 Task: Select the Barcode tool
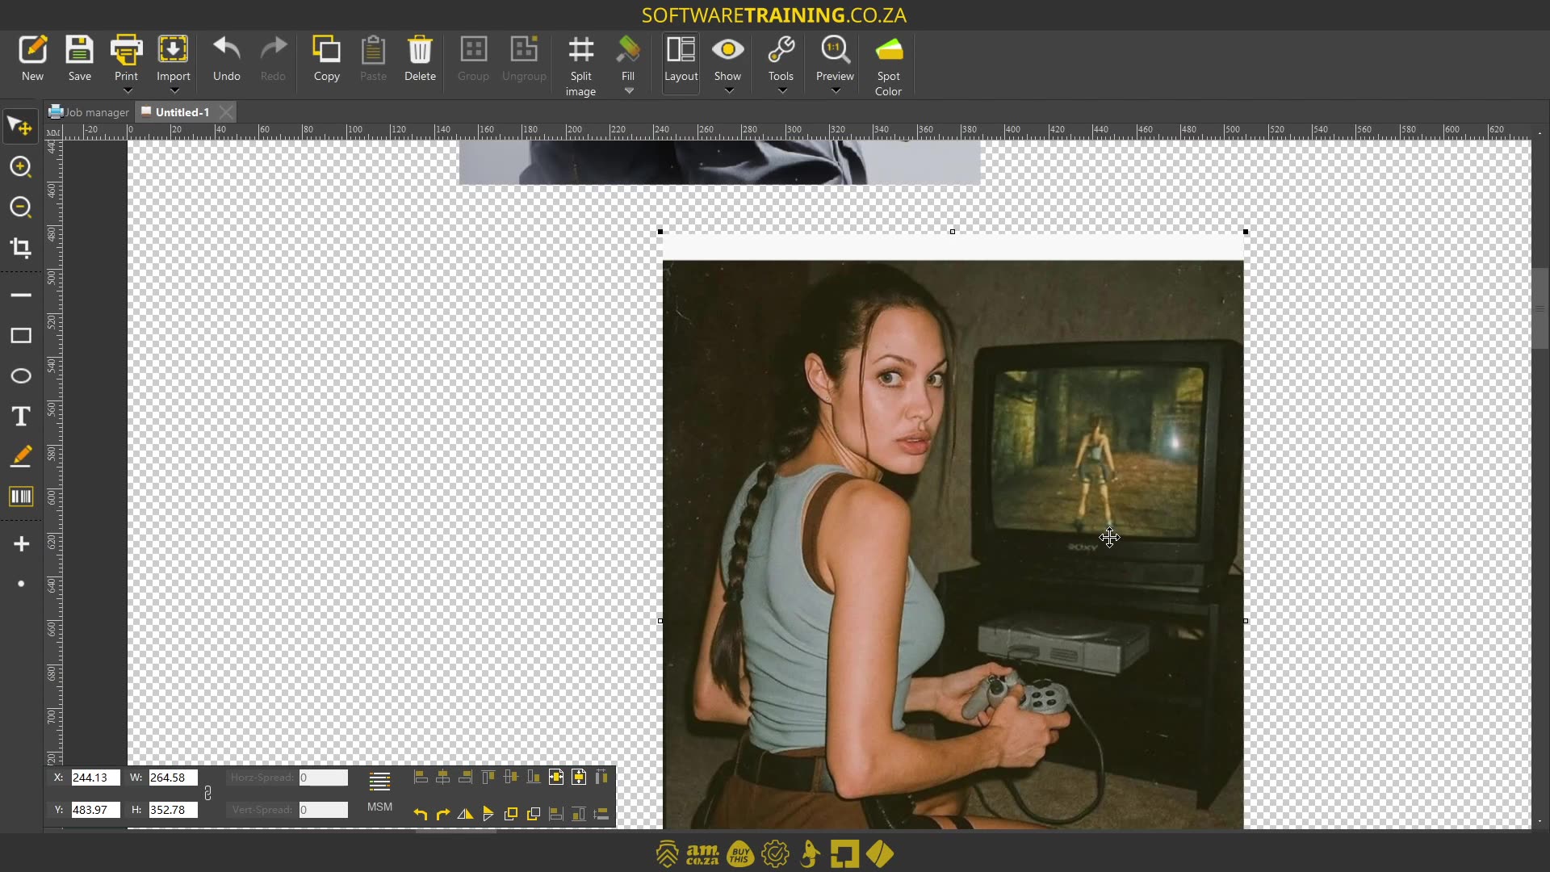tap(20, 497)
